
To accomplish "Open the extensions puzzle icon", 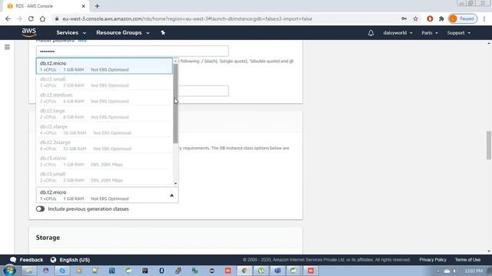I will coord(441,18).
